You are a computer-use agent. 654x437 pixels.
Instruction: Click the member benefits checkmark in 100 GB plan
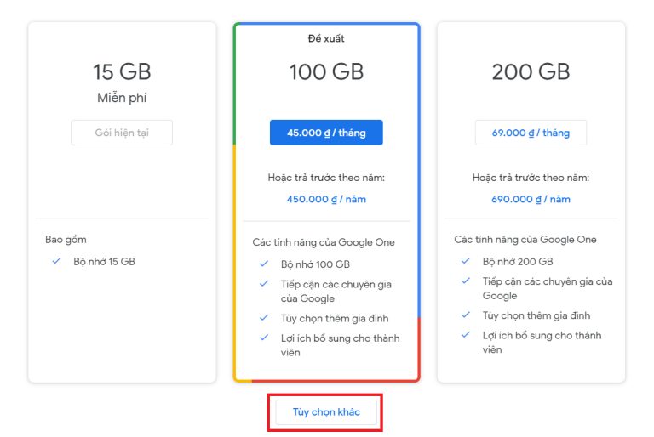click(x=264, y=338)
